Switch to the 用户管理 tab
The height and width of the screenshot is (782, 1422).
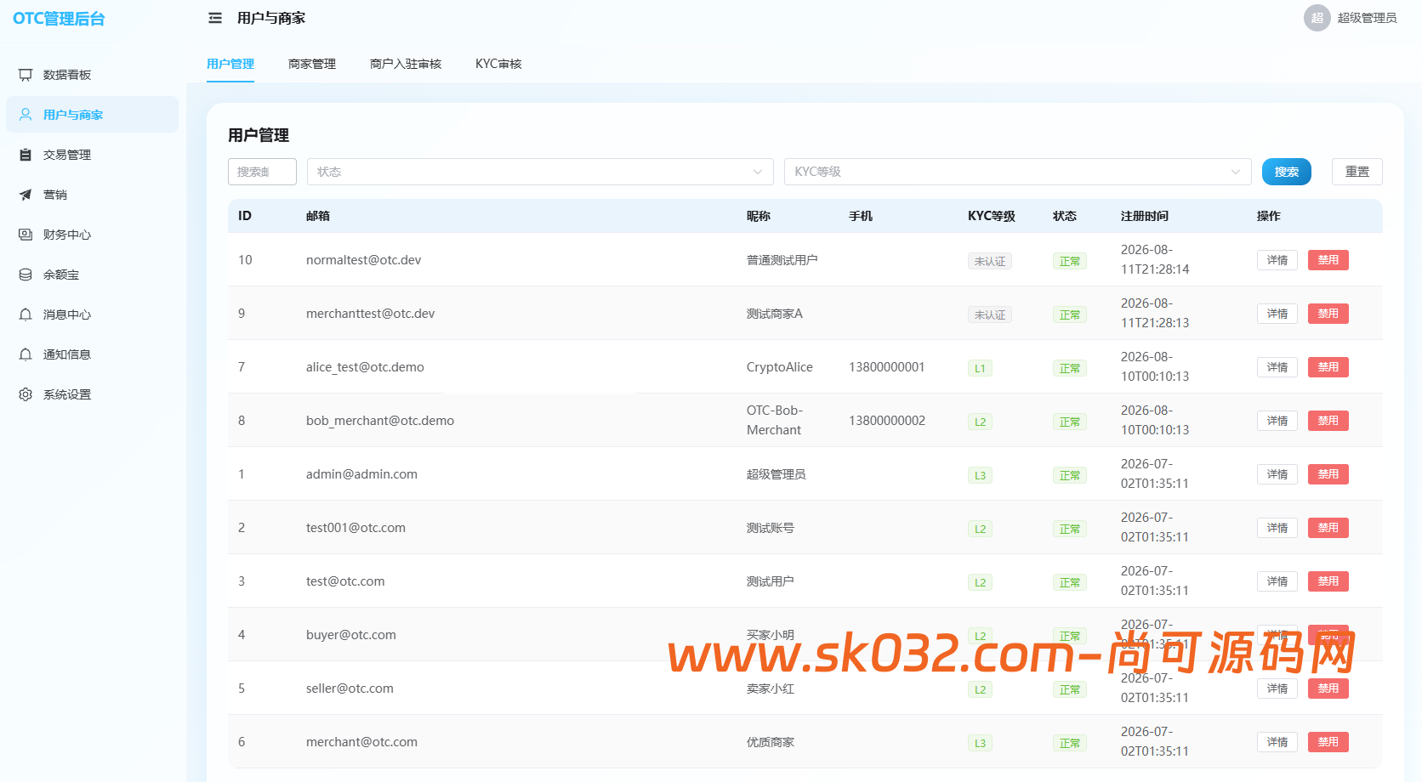point(230,64)
